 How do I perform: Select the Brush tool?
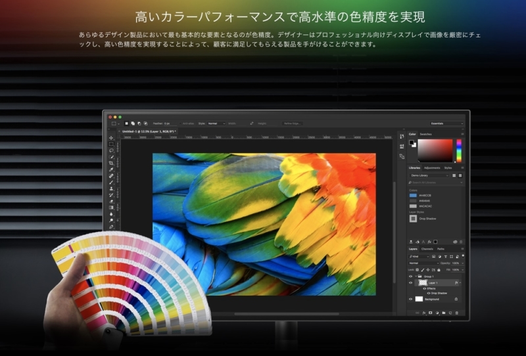click(111, 182)
